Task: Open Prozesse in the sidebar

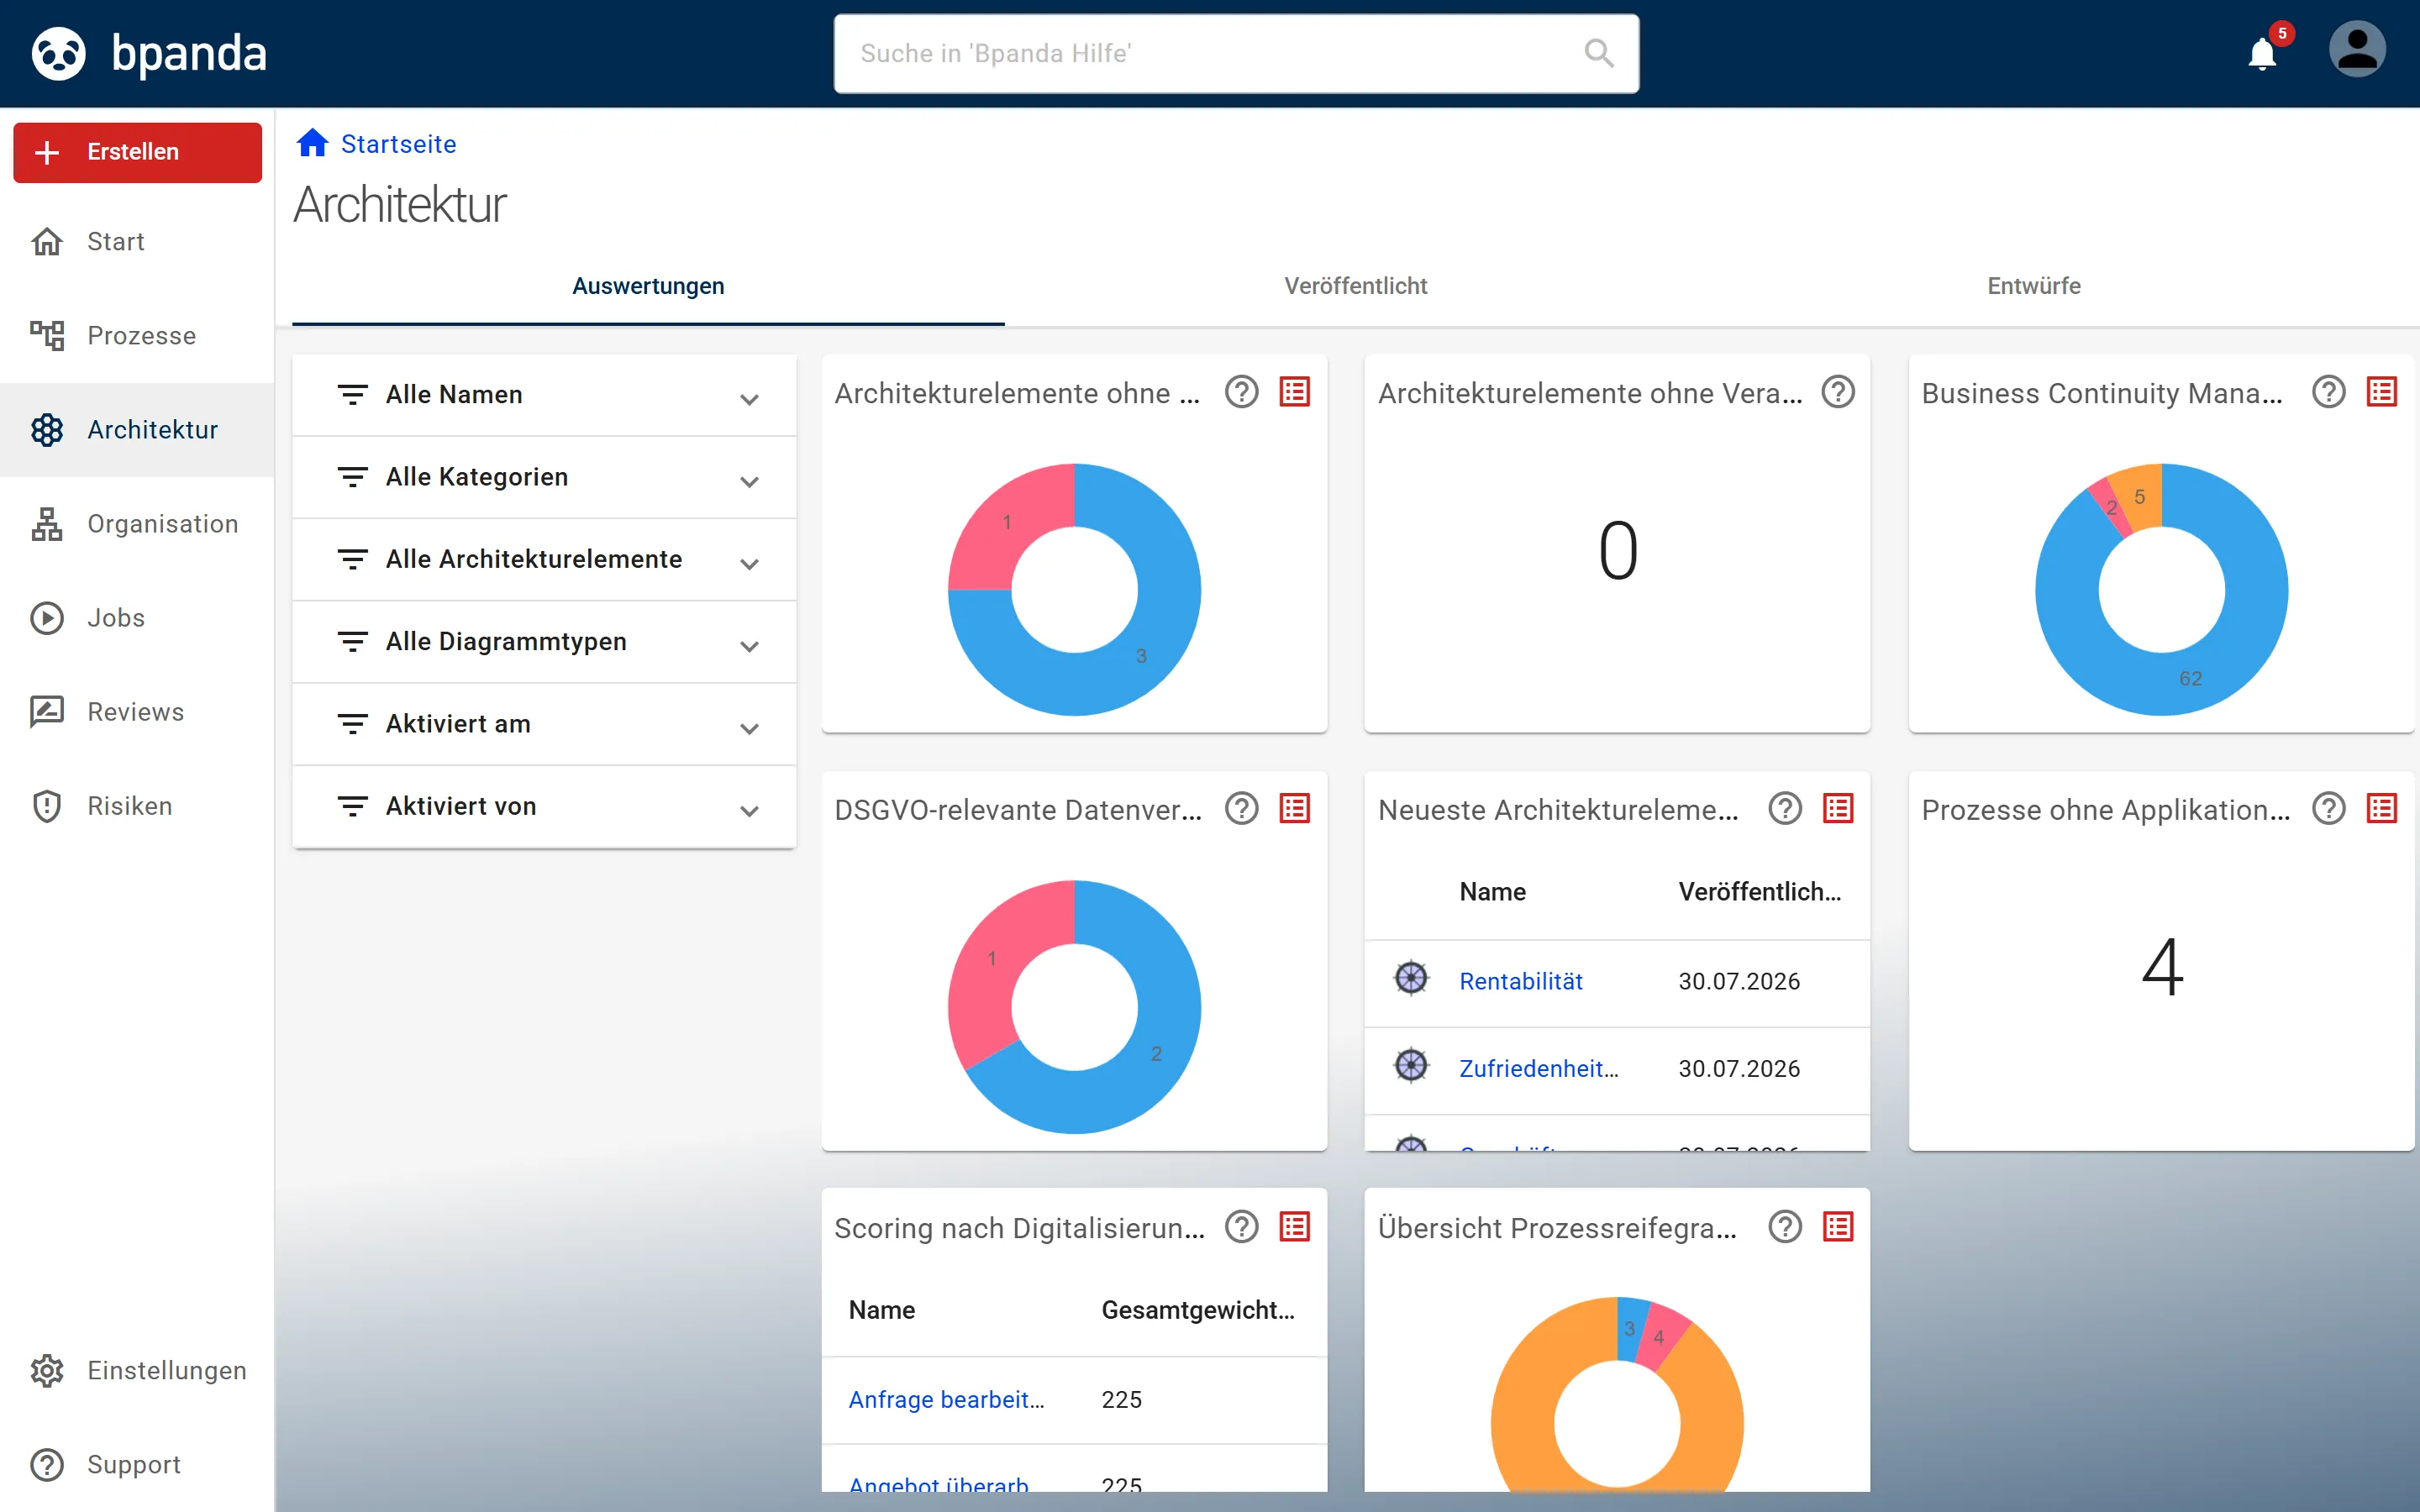Action: 137,335
